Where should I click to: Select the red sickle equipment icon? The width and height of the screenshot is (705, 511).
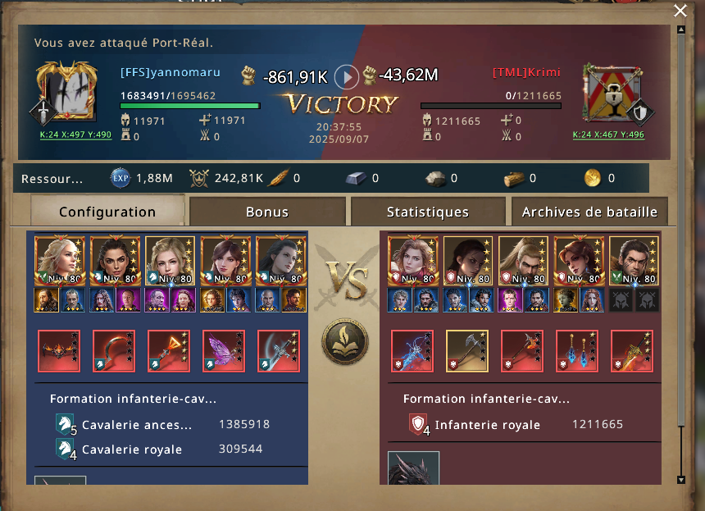click(114, 351)
